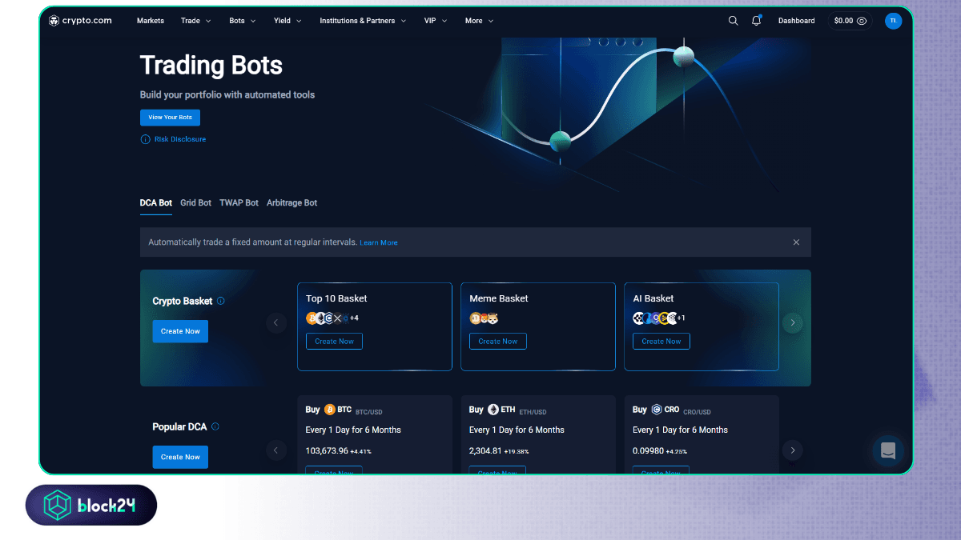Click the CRO icon in Buy CRO card

point(657,410)
